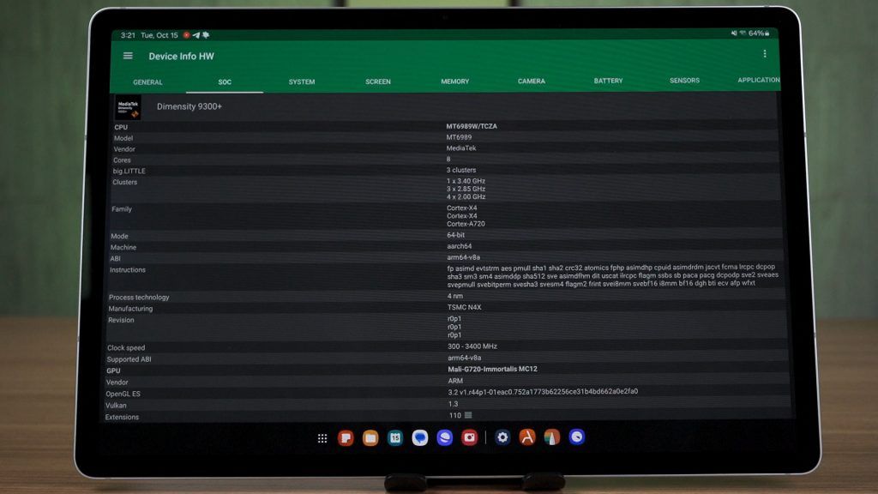Image resolution: width=878 pixels, height=494 pixels.
Task: Open the Camera tab in the tab bar
Action: pos(532,81)
